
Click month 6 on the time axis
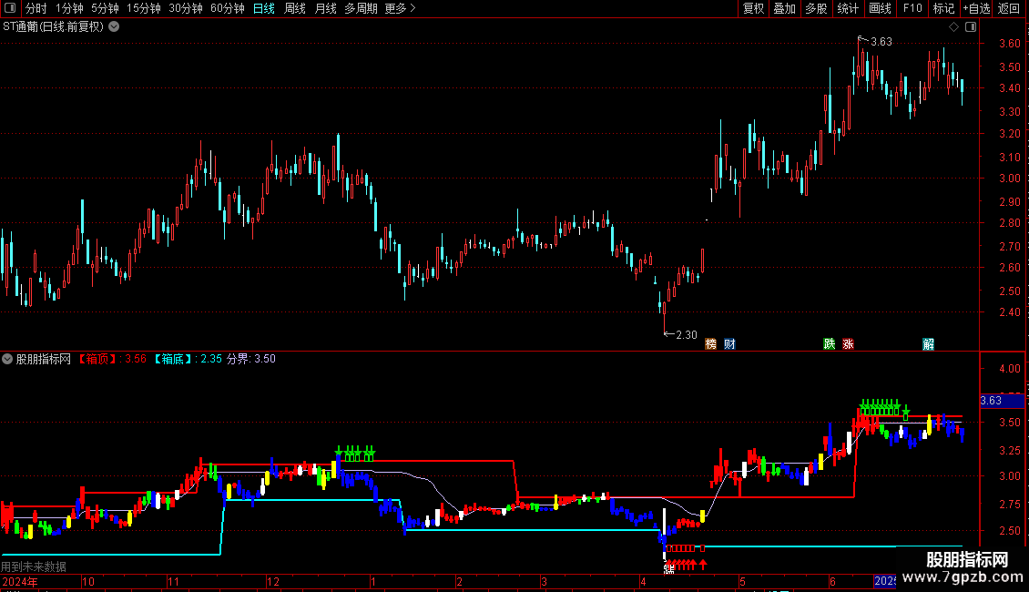[833, 581]
